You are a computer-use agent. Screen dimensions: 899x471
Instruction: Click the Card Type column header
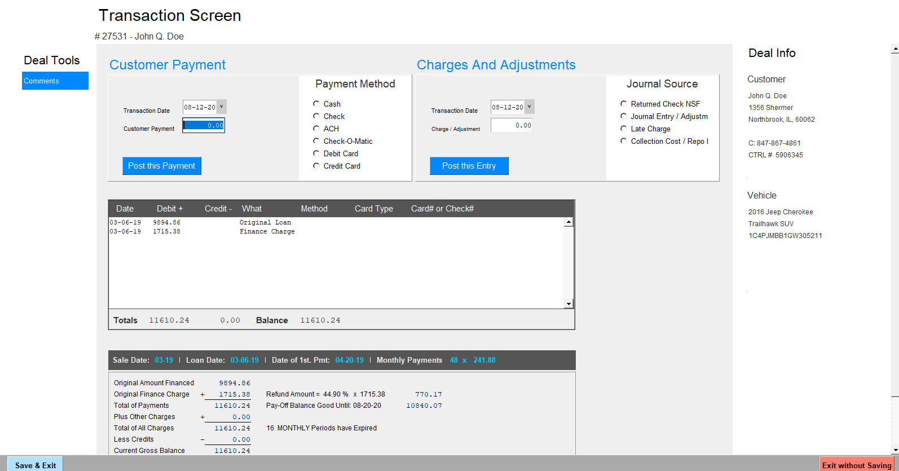click(374, 209)
